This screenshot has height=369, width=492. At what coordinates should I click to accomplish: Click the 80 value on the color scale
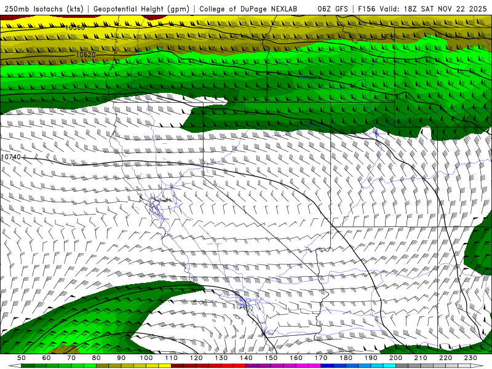[96, 358]
